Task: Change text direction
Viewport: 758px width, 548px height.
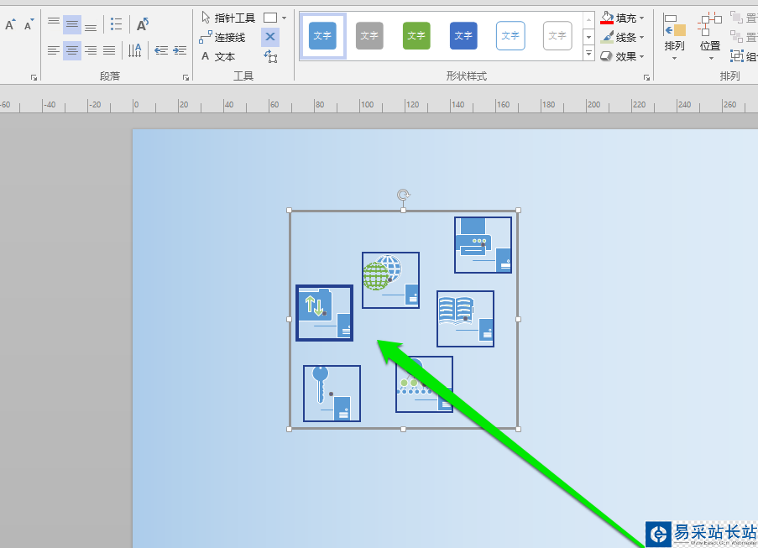Action: (135, 50)
